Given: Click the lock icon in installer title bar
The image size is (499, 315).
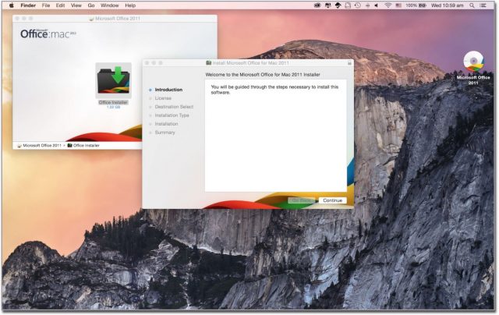Looking at the screenshot, I should 349,63.
